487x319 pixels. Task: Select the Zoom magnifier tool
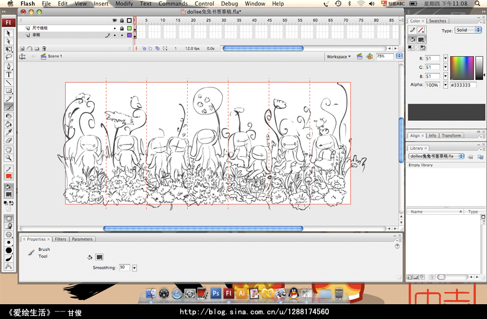click(8, 158)
